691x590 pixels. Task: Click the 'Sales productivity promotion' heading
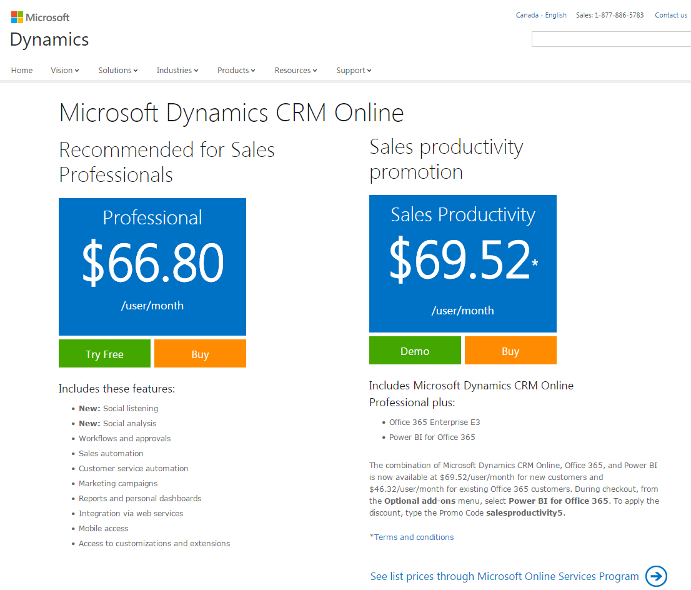(446, 159)
